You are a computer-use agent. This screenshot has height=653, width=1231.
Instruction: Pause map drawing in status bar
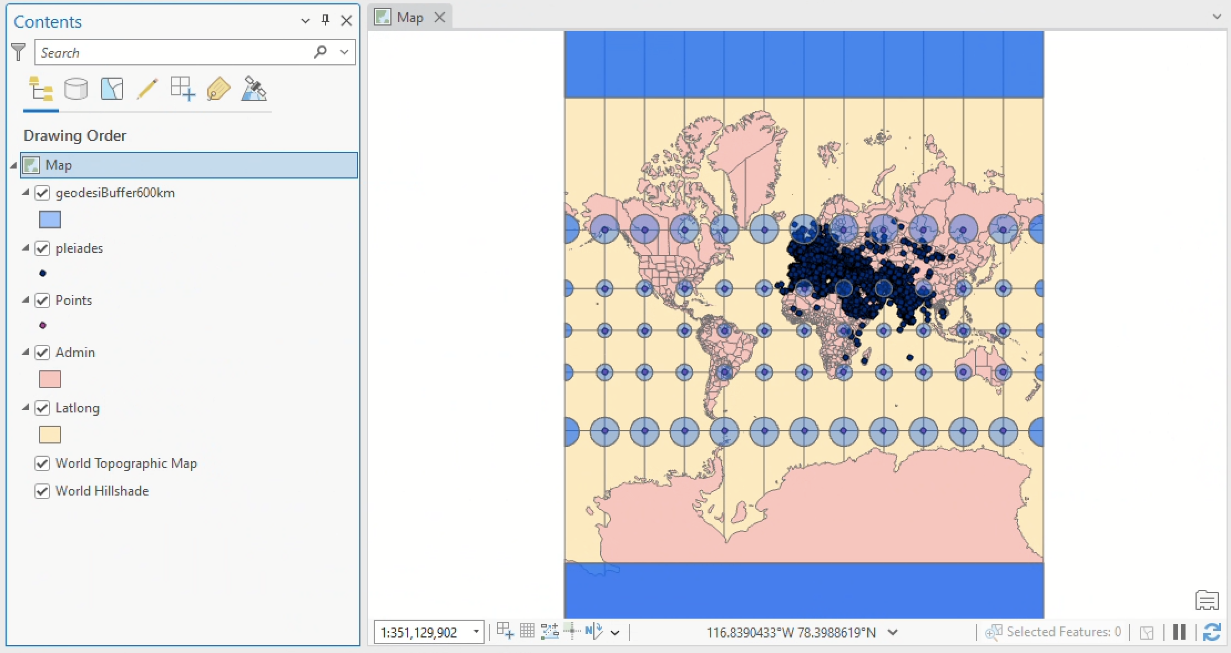tap(1179, 632)
